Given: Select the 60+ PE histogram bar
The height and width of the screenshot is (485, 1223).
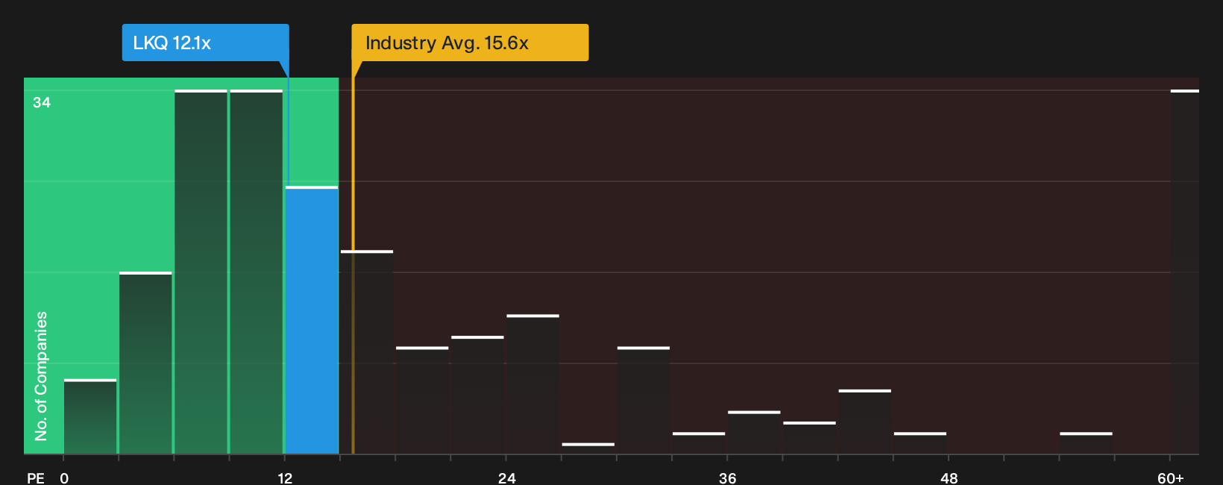Looking at the screenshot, I should pos(1184,272).
